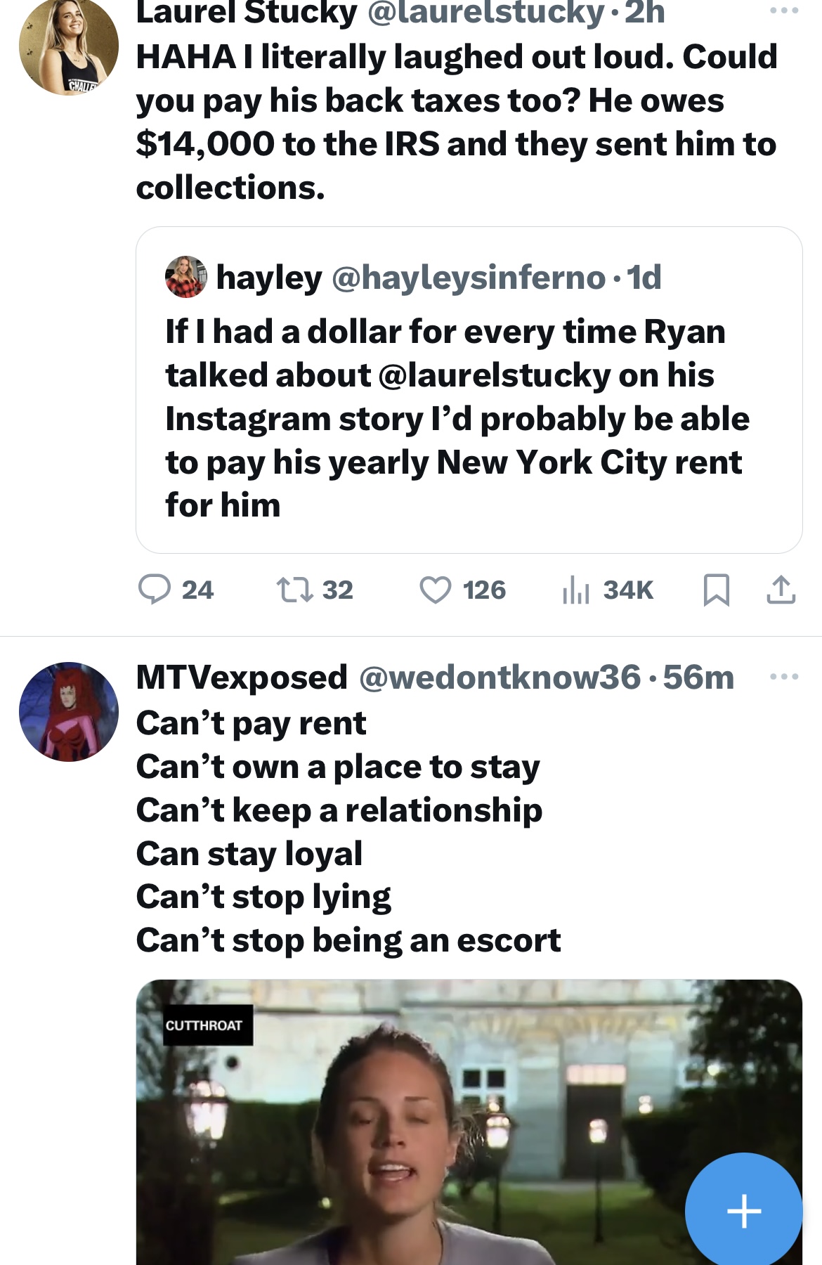This screenshot has height=1265, width=822.
Task: Open the @laurelstucky mention in quoted tweet
Action: pos(495,375)
